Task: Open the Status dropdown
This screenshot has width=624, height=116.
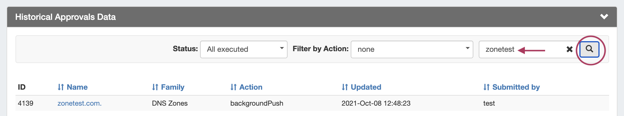Action: (x=244, y=49)
